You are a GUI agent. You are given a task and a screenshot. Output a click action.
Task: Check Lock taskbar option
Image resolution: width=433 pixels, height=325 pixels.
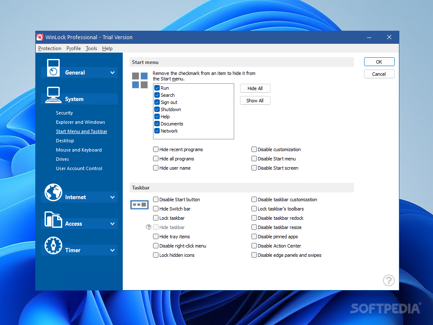pyautogui.click(x=156, y=218)
